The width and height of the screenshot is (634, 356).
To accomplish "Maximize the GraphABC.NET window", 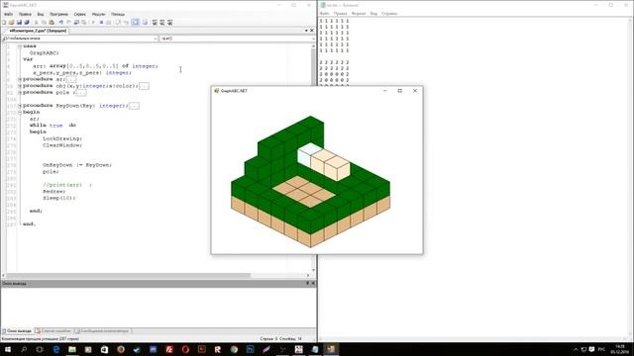I will coord(400,91).
